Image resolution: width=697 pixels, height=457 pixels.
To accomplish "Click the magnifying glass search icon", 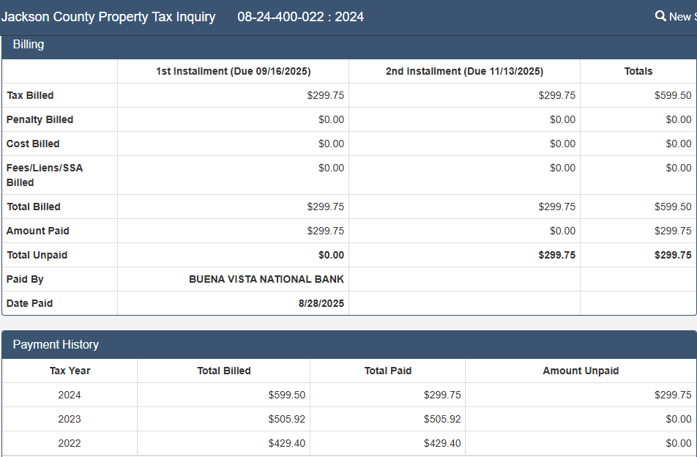I will pos(660,16).
